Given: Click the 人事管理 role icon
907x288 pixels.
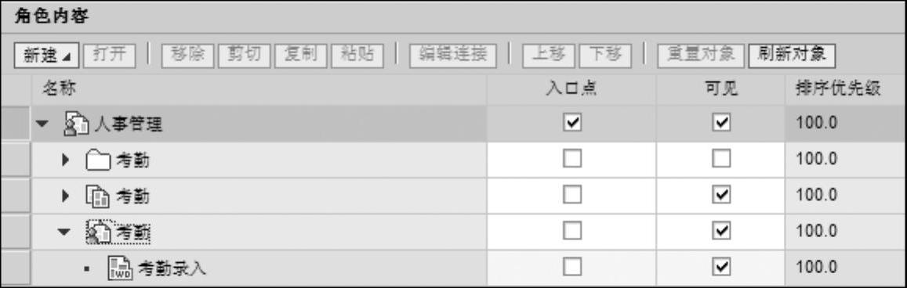Looking at the screenshot, I should (x=75, y=124).
